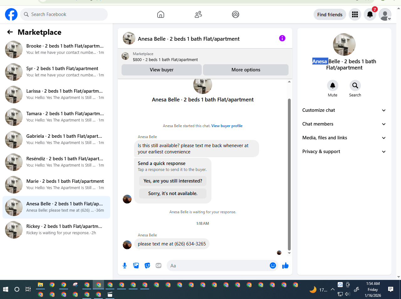This screenshot has height=299, width=401.
Task: Mute this conversation via bell icon
Action: [x=333, y=85]
